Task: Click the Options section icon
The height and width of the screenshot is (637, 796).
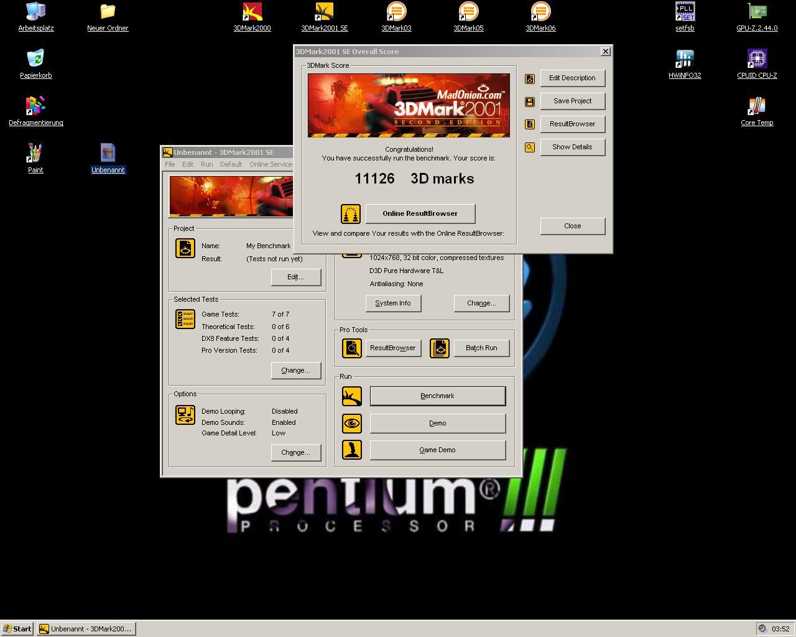Action: [x=185, y=415]
